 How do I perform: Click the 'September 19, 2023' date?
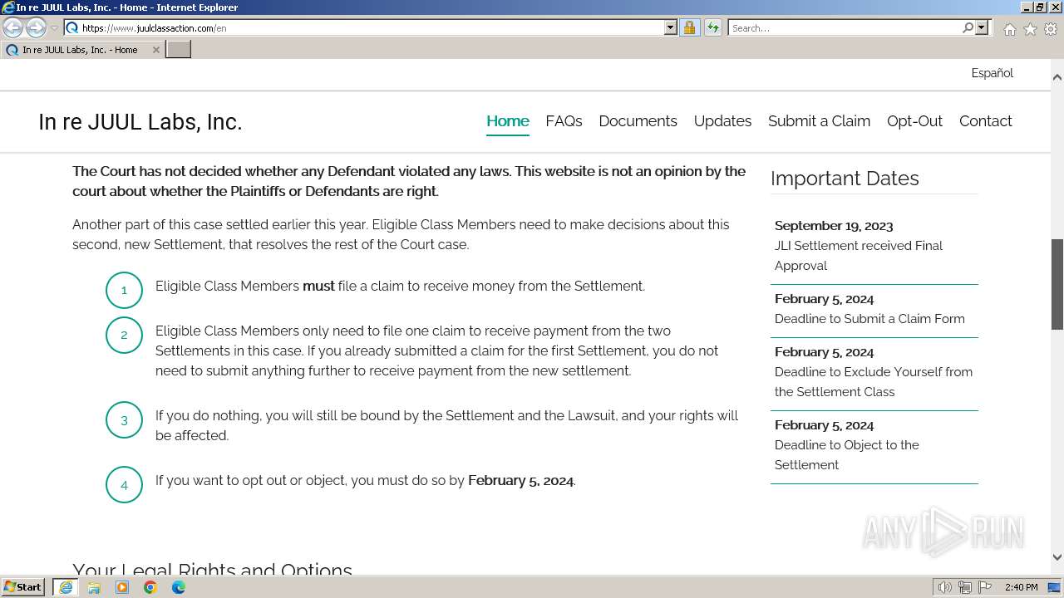point(834,226)
